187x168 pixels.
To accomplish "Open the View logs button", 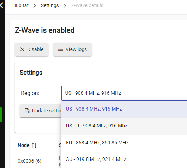I will (x=73, y=49).
